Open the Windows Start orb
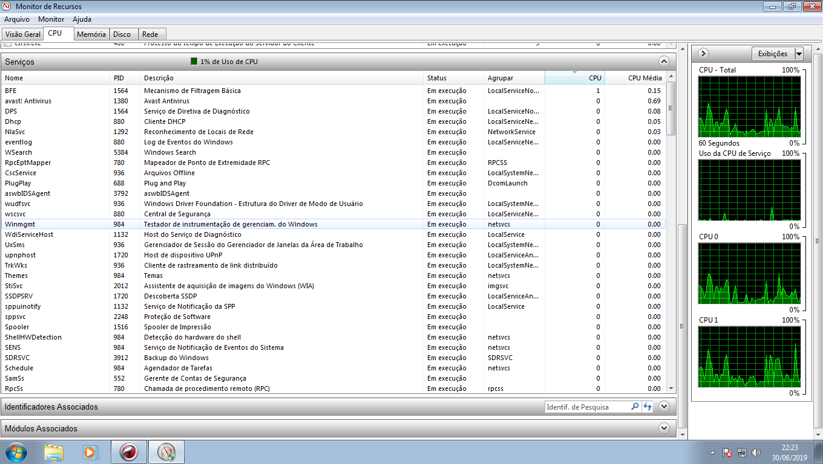Screen dimensions: 823x464 pos(15,452)
